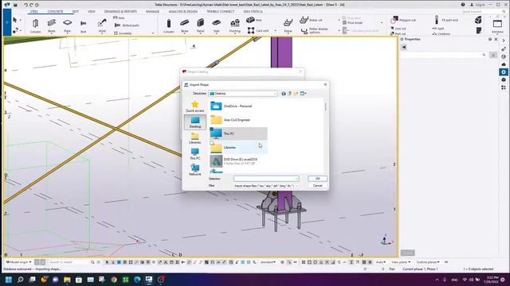Image resolution: width=510 pixels, height=286 pixels.
Task: Open the DRAWINGS & REPORTS tab
Action: (120, 11)
